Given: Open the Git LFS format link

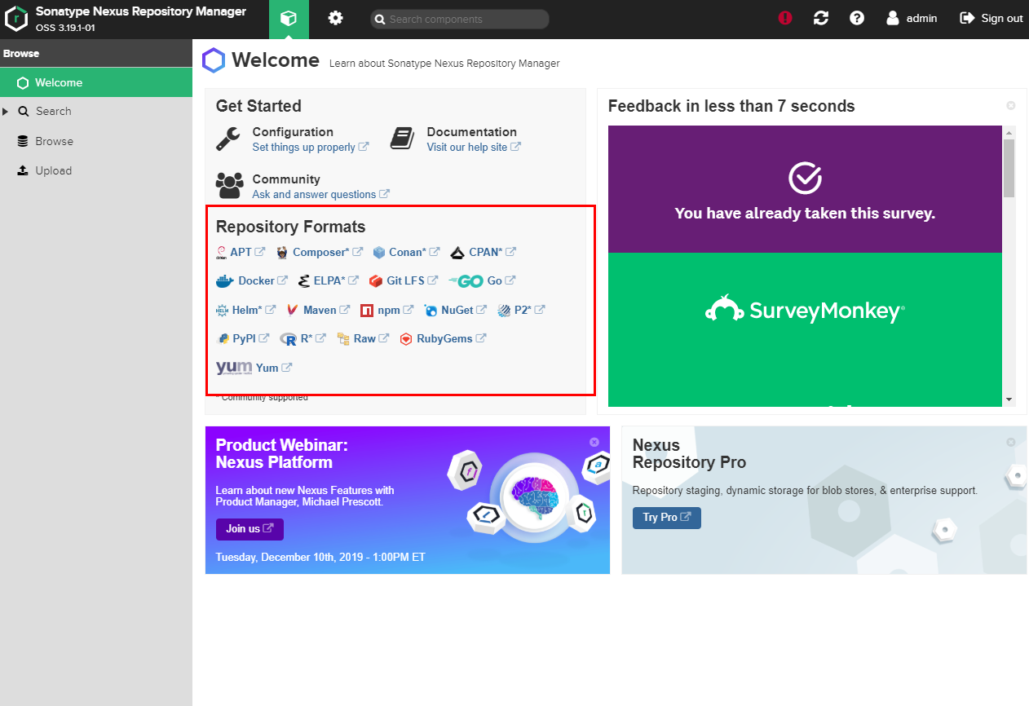Looking at the screenshot, I should tap(412, 280).
